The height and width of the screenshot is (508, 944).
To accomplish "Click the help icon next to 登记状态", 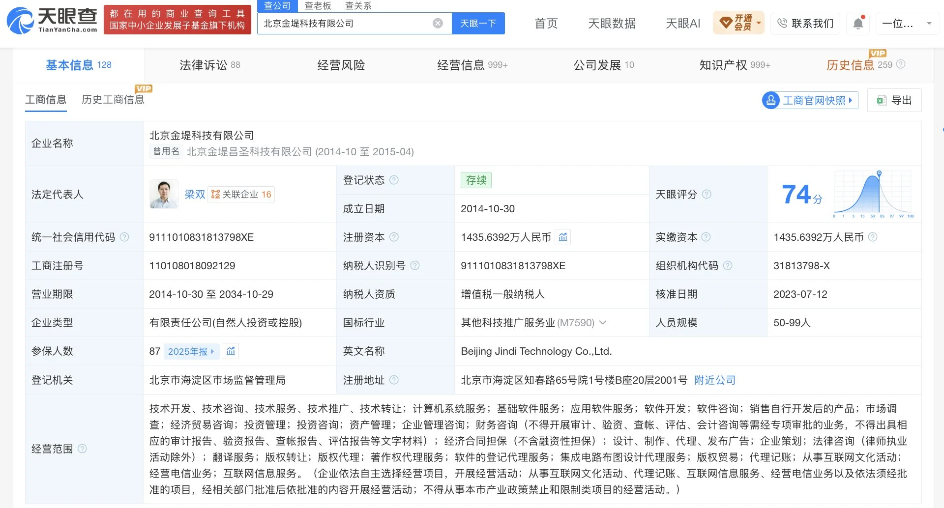I will click(x=394, y=180).
